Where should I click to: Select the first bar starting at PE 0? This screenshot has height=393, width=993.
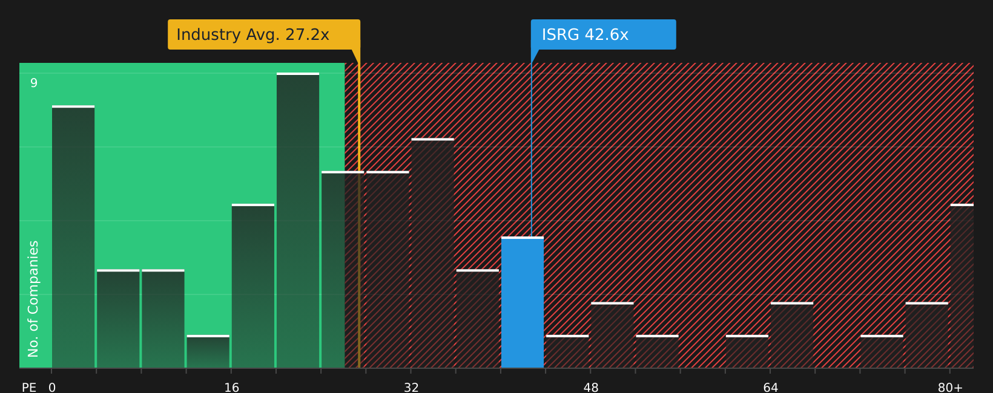73,236
